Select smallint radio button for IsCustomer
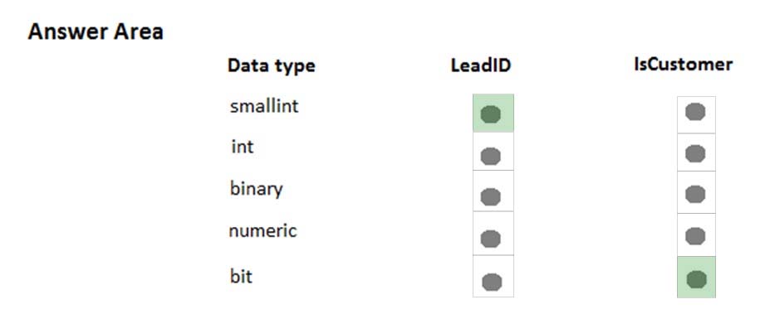 coord(695,112)
